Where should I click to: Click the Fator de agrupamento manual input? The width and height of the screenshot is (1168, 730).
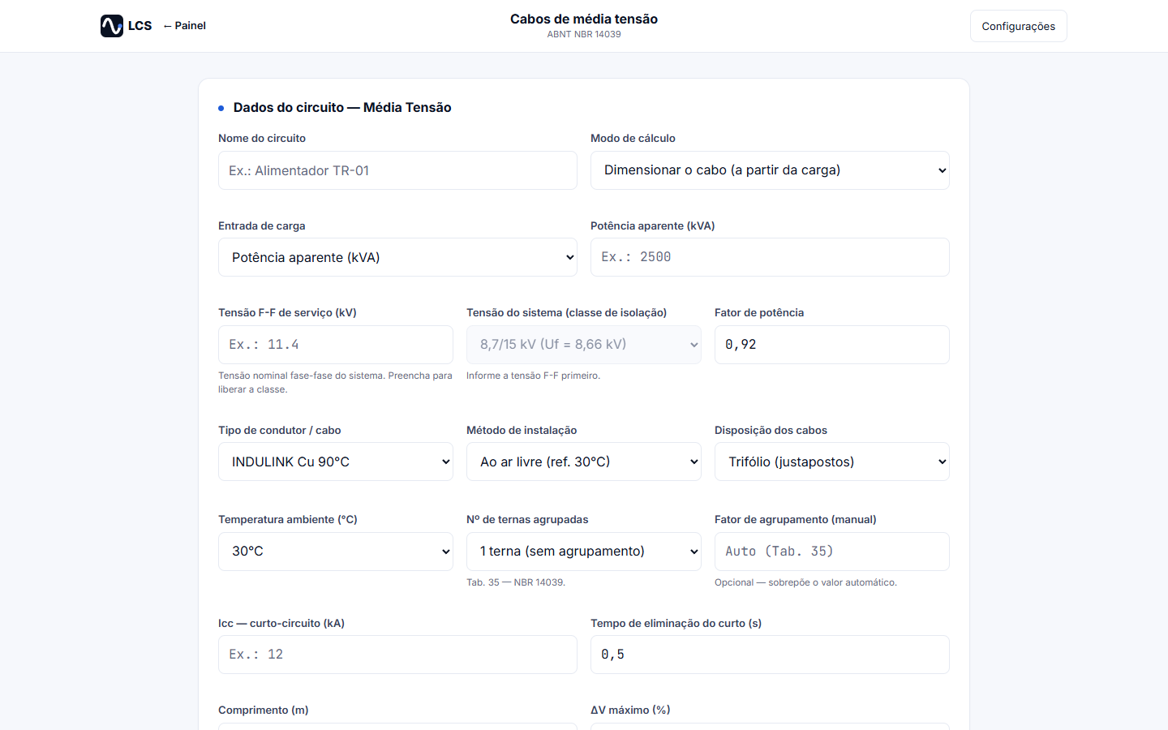832,552
